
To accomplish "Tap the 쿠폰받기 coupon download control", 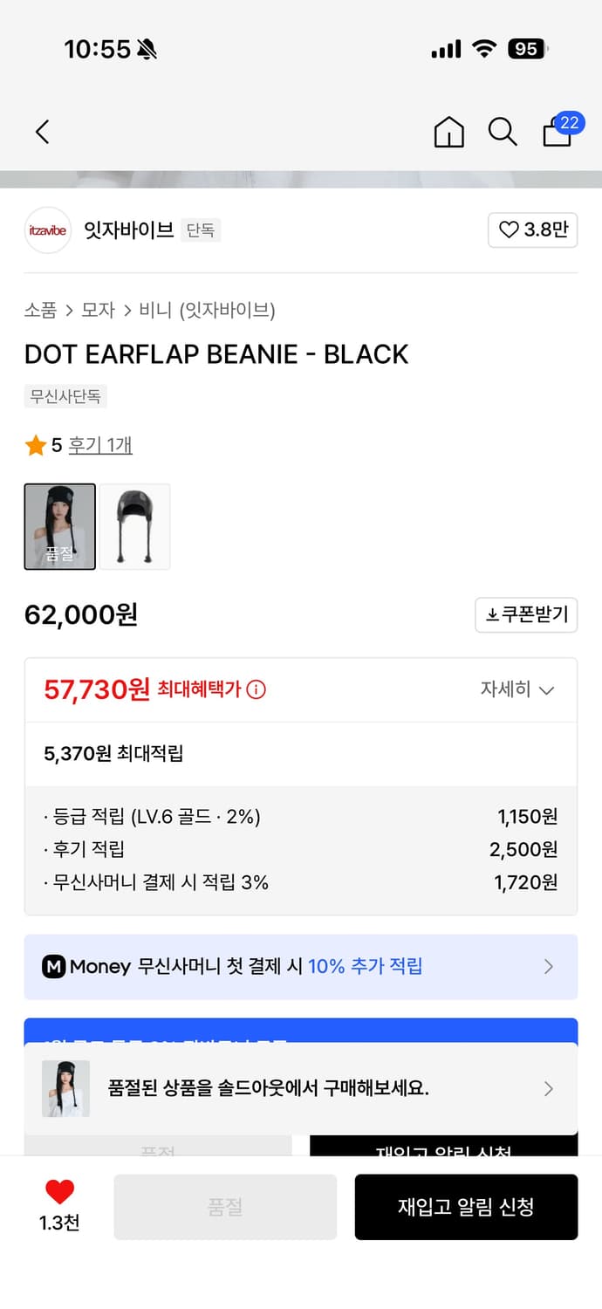I will 526,615.
